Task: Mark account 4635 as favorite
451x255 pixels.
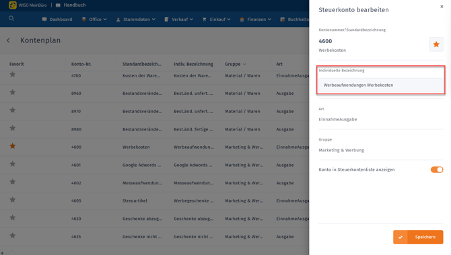Action: [x=12, y=235]
